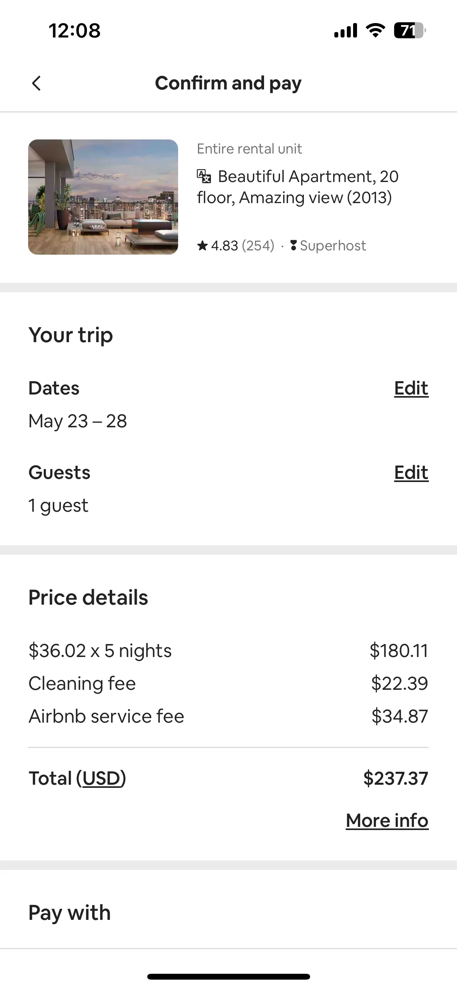457x989 pixels.
Task: Tap the 1 guest text
Action: coord(58,505)
